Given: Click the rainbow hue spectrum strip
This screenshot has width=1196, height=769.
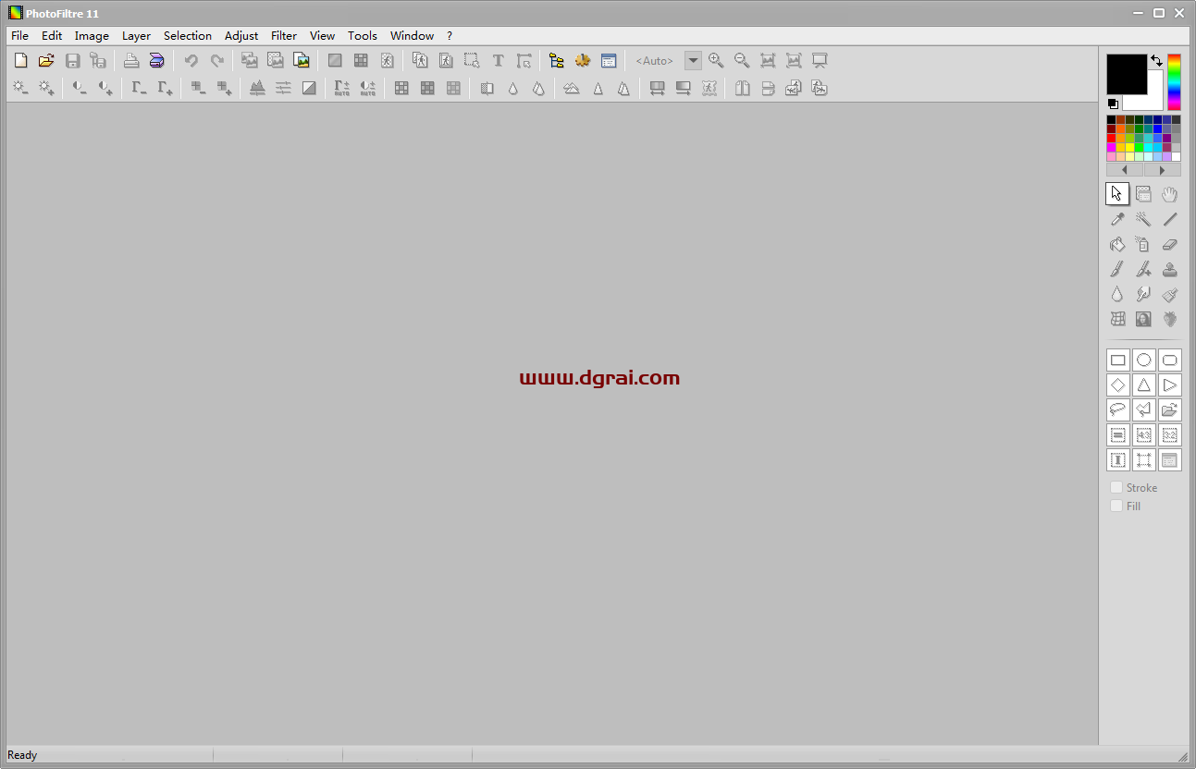Looking at the screenshot, I should [x=1174, y=82].
